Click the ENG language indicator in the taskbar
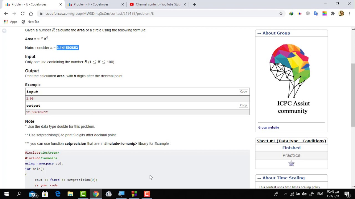This screenshot has height=199, width=355. tap(320, 194)
